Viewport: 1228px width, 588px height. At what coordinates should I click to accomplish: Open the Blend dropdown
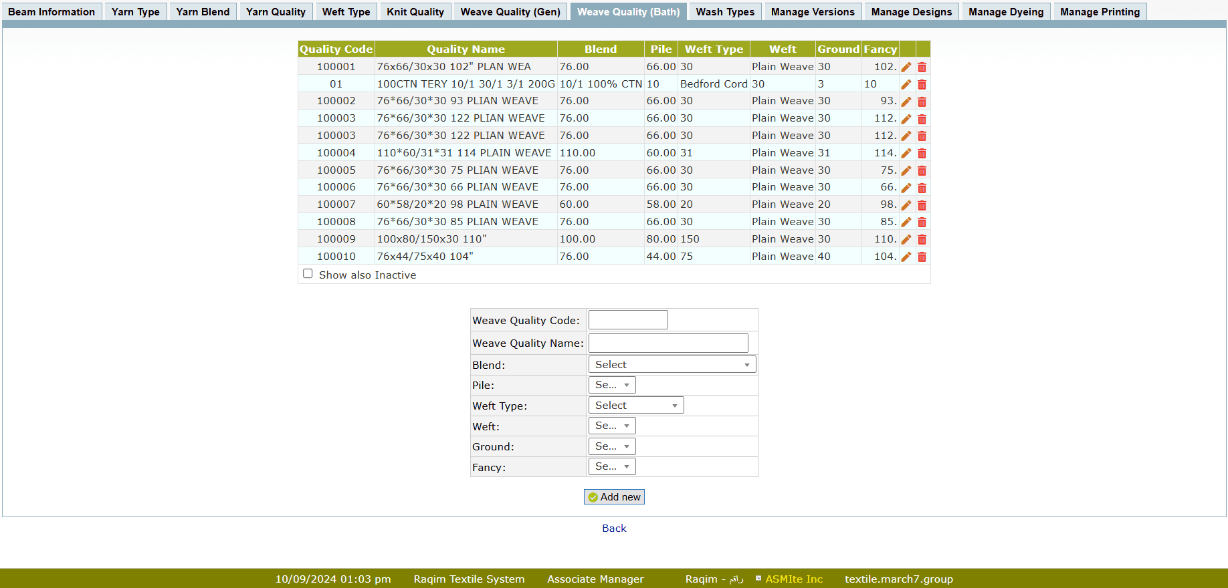672,365
